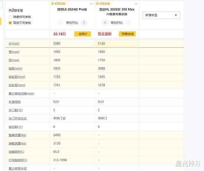Open the 长(mm) parameter link
The height and width of the screenshot is (171, 204).
click(x=14, y=43)
